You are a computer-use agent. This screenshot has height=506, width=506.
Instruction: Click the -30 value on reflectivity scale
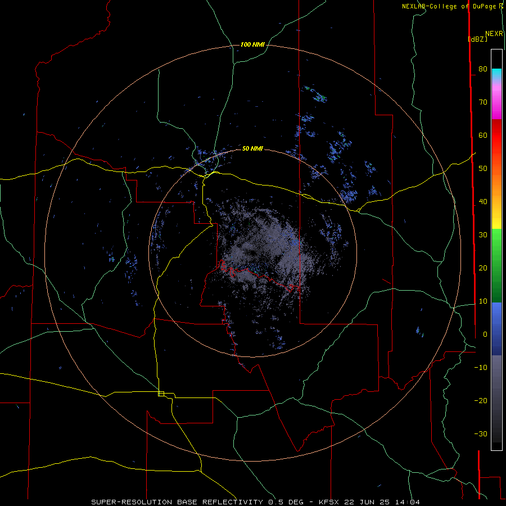click(481, 433)
